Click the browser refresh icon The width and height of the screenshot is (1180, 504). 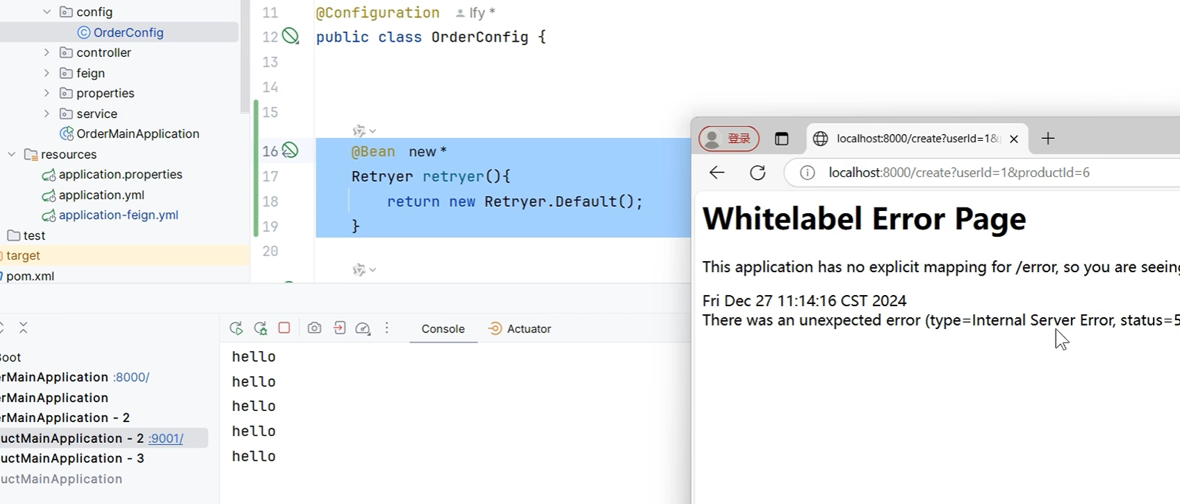tap(757, 173)
